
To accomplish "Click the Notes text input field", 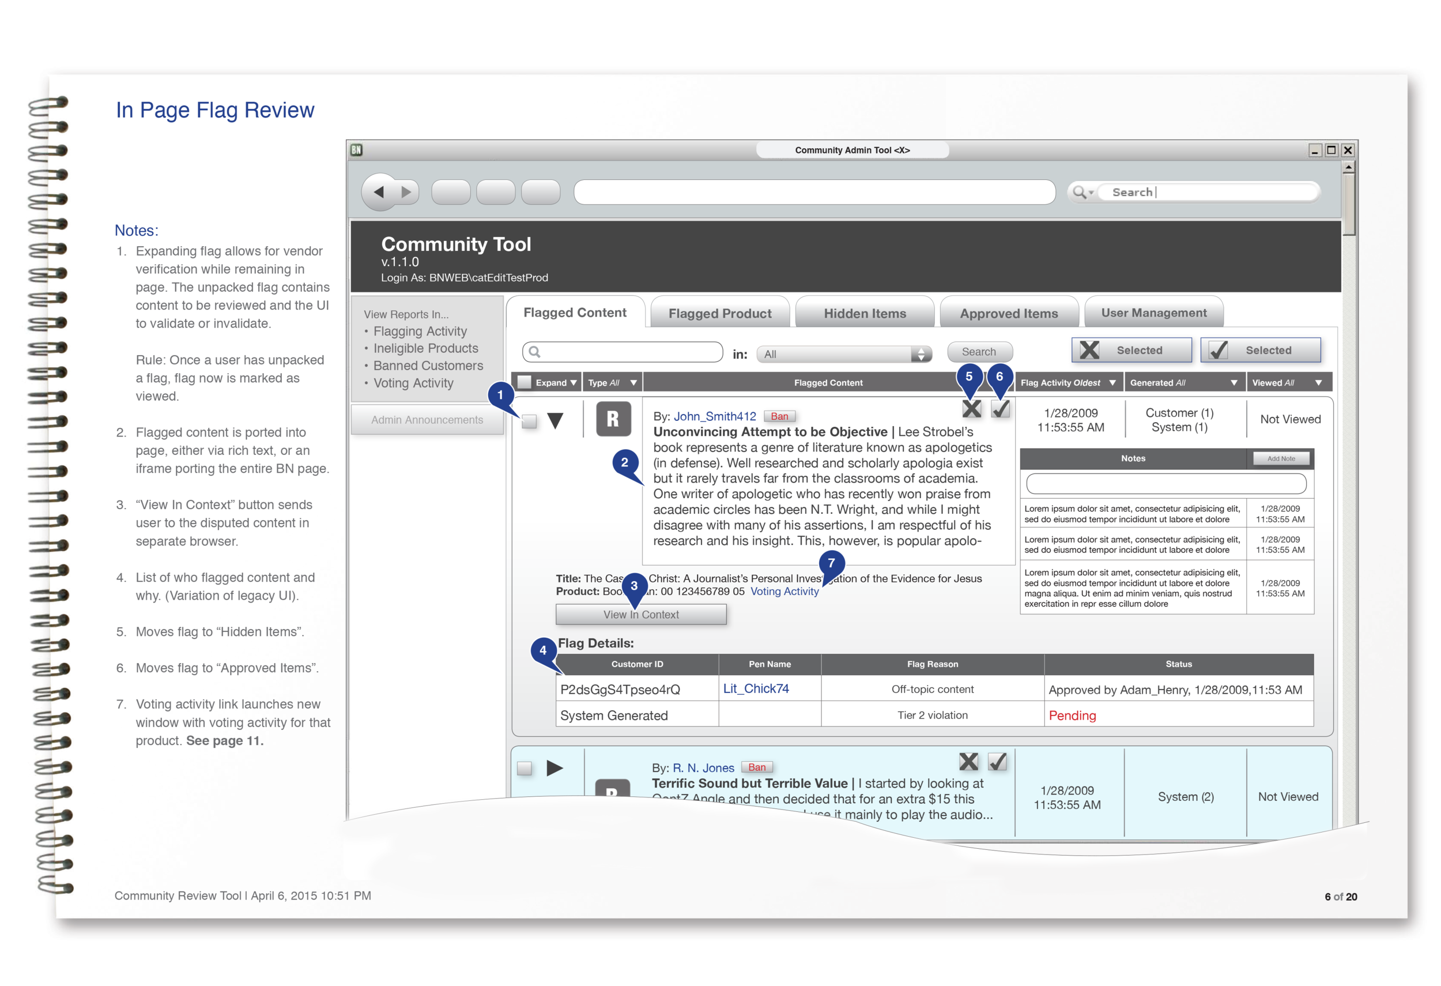I will tap(1165, 483).
